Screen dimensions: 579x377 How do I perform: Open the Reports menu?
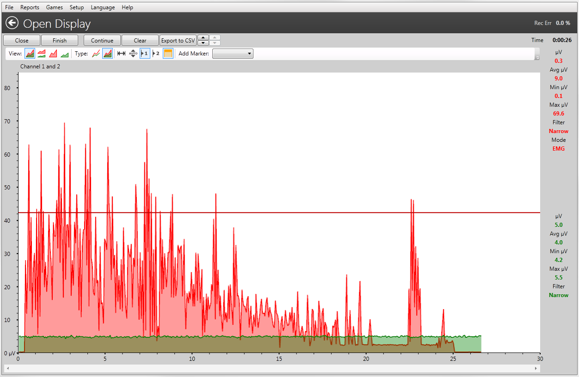[30, 7]
